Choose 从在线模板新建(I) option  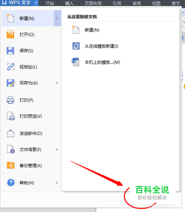(x=101, y=46)
